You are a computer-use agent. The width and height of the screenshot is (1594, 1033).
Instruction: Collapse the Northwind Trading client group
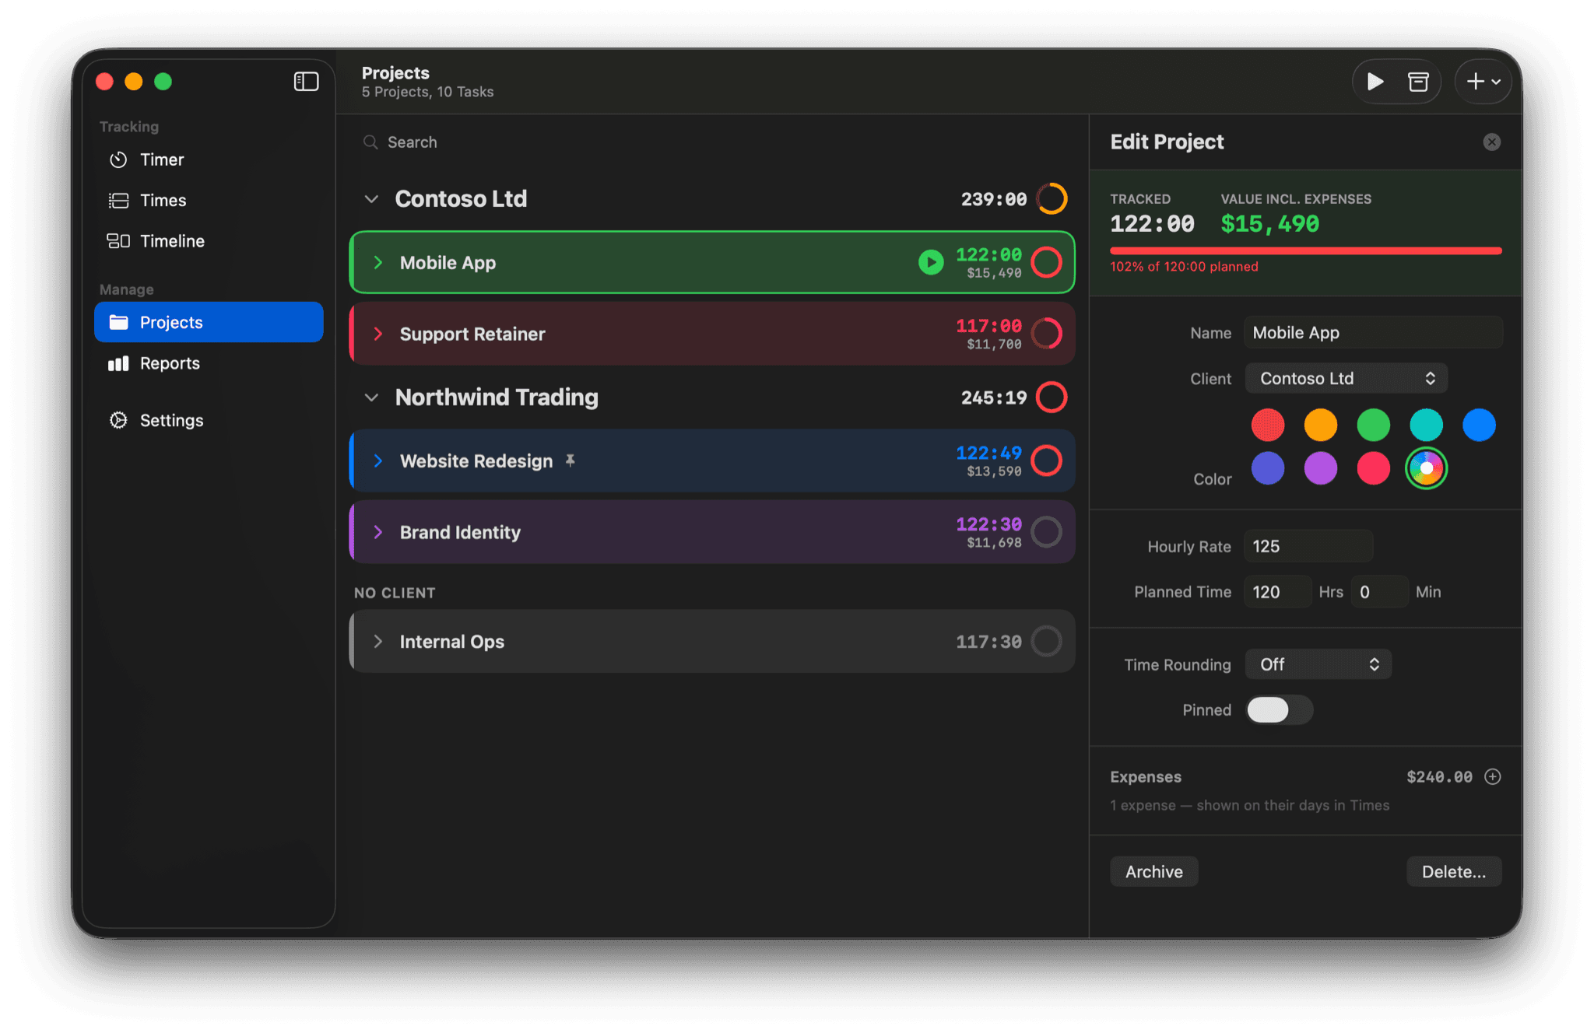tap(371, 397)
